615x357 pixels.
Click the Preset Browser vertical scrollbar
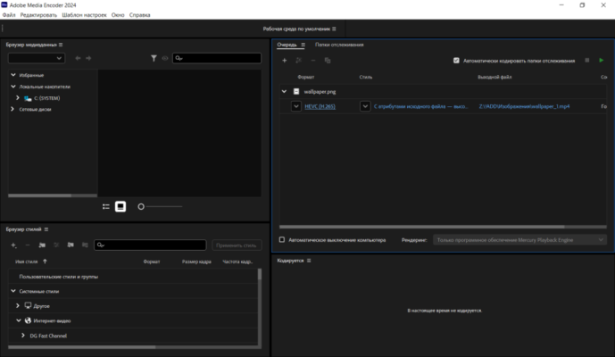click(259, 274)
